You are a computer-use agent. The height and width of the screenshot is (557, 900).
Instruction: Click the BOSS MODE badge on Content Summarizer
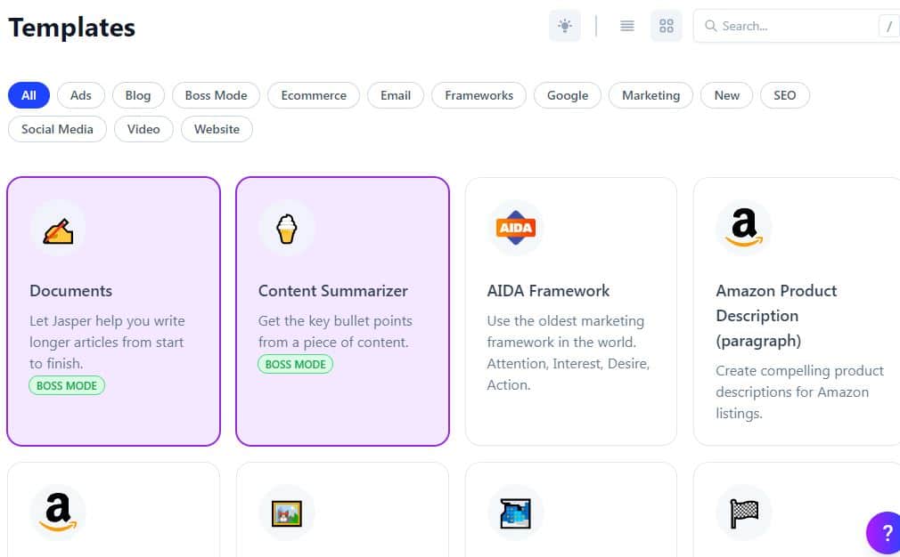(x=295, y=365)
